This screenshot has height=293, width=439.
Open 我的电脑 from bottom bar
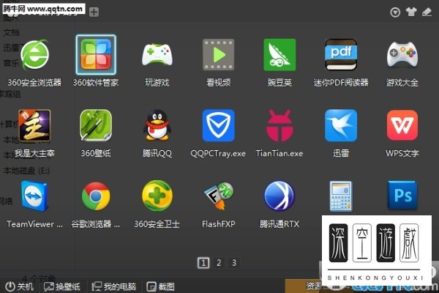[113, 286]
